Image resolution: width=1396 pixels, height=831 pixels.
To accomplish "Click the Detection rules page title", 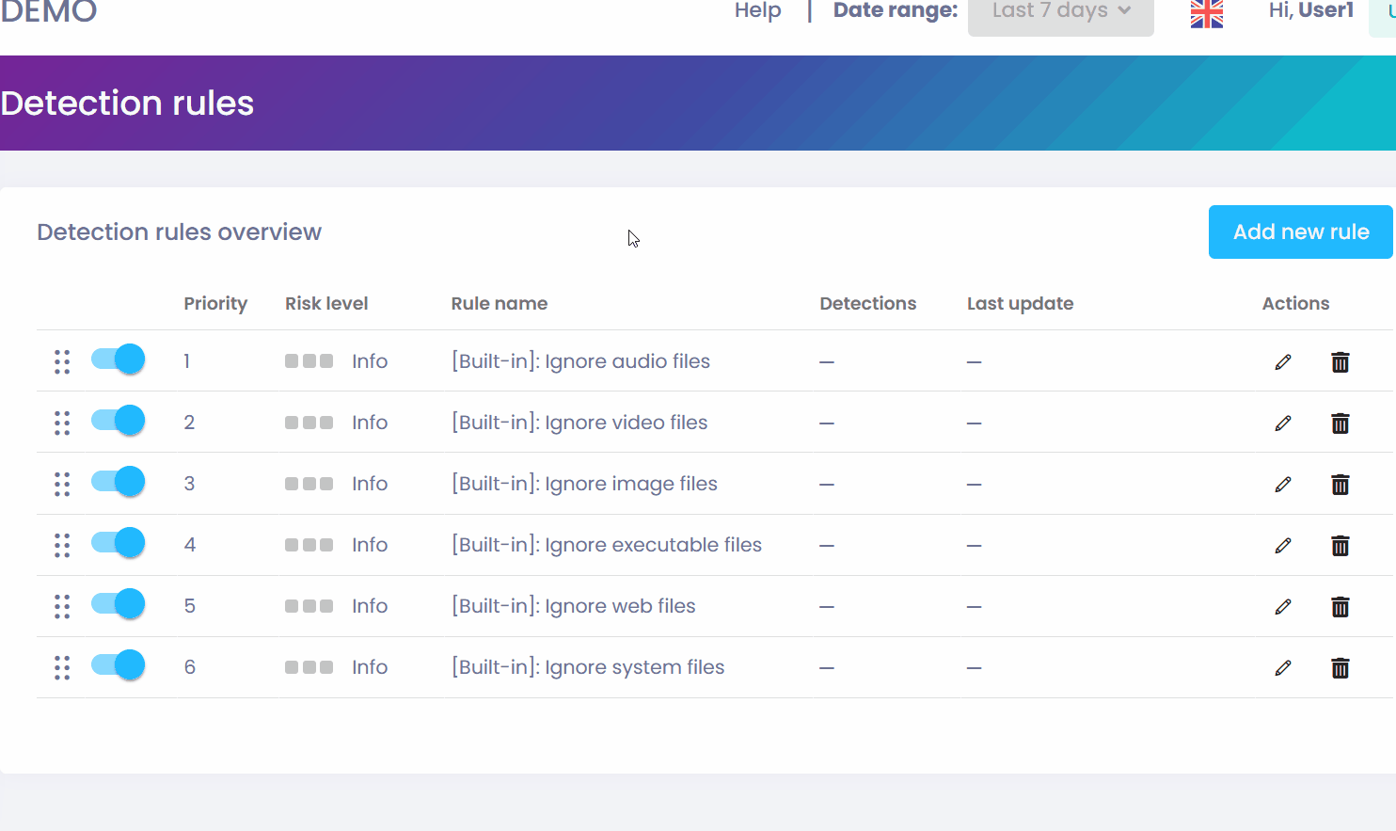I will (x=127, y=103).
